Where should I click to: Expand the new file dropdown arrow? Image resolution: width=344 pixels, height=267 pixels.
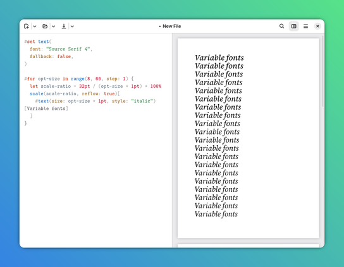(x=35, y=27)
